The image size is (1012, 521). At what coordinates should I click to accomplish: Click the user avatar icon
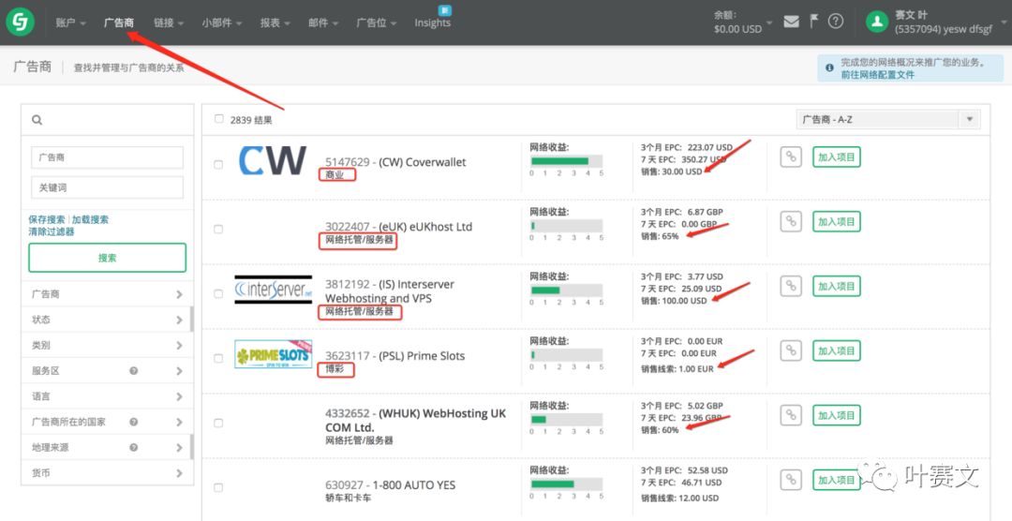876,22
